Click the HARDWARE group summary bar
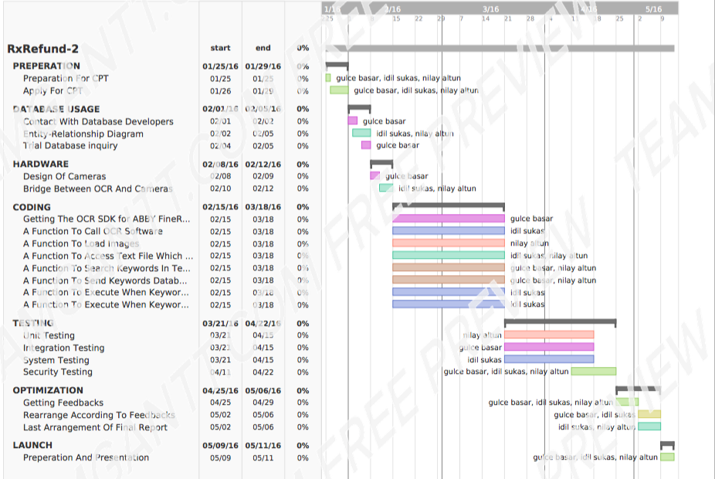The height and width of the screenshot is (479, 715). tap(381, 163)
